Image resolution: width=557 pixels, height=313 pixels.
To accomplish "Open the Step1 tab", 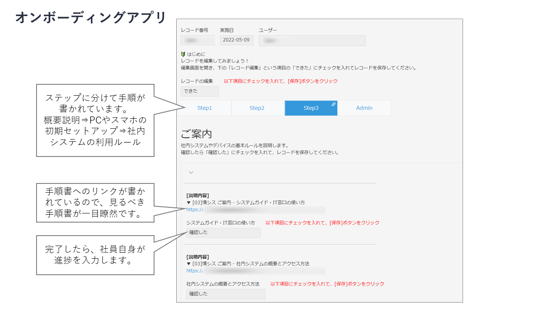I will (205, 108).
